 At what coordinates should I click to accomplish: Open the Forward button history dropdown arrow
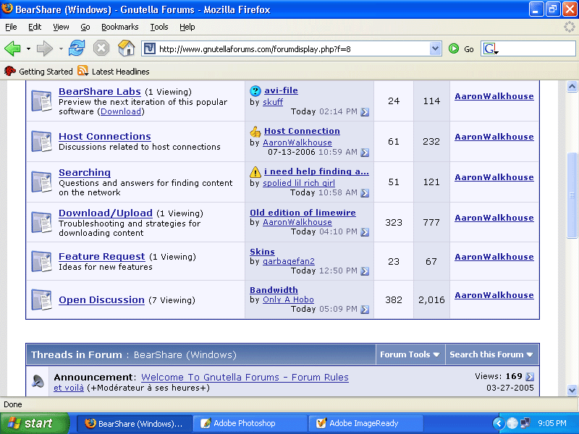click(x=61, y=48)
